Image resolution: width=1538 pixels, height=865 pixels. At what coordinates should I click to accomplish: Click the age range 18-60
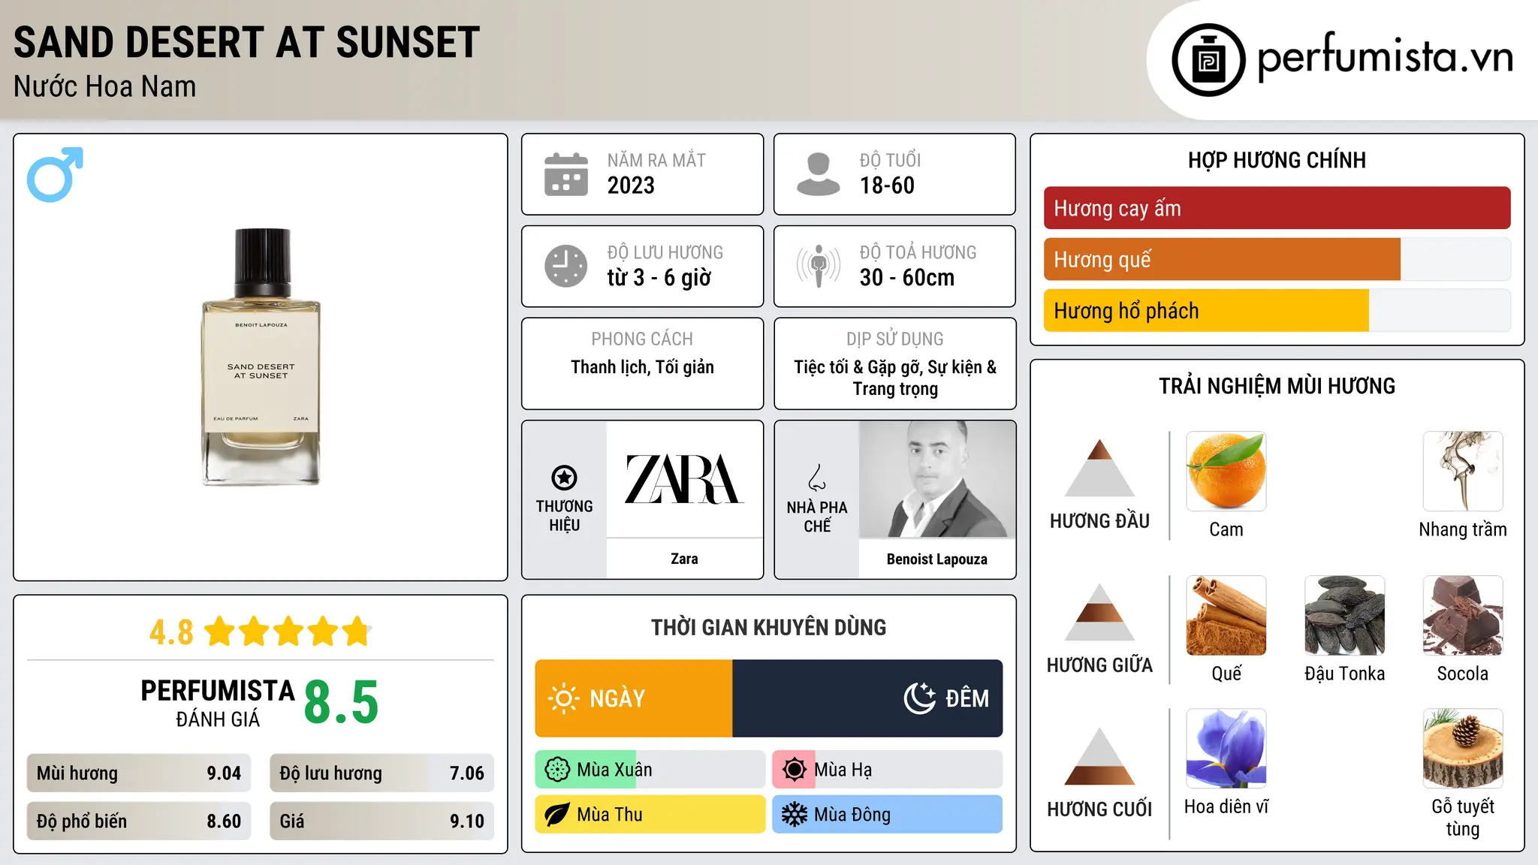point(887,185)
